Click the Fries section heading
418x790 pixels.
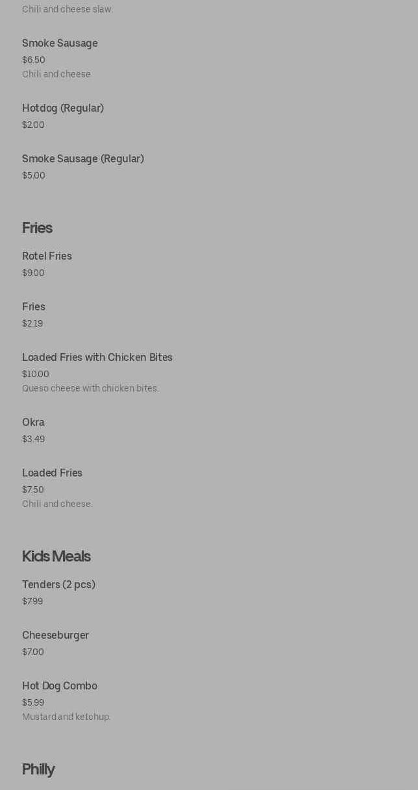(37, 228)
